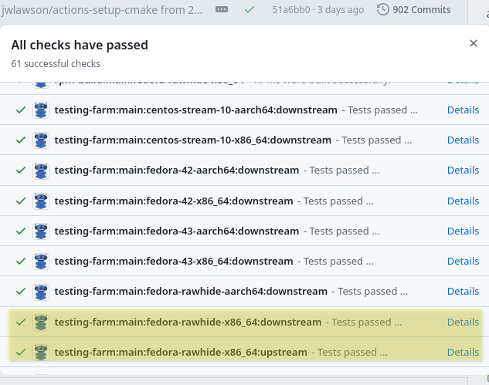Close the All checks have passed popup
Viewport: 489px width, 385px height.
pos(474,43)
